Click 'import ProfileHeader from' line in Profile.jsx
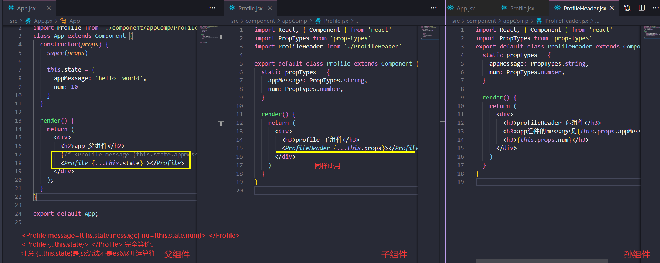The image size is (660, 263). 328,46
